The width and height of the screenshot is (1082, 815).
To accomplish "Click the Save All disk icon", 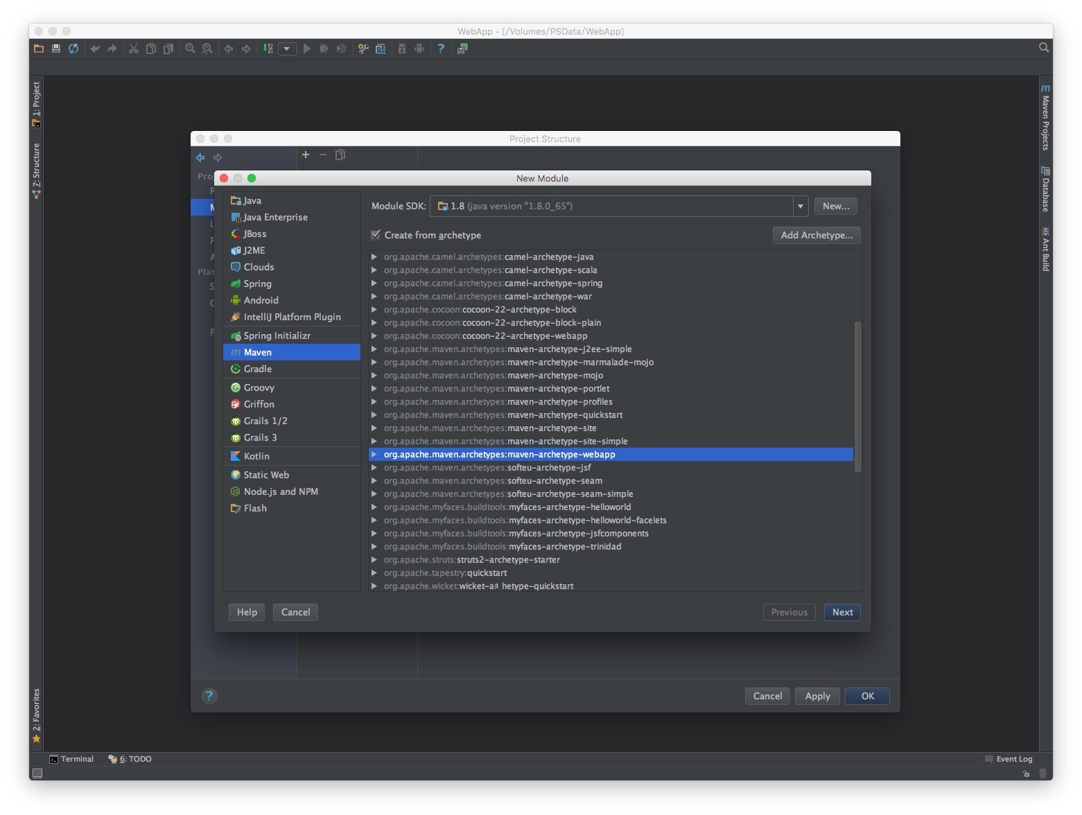I will click(56, 49).
